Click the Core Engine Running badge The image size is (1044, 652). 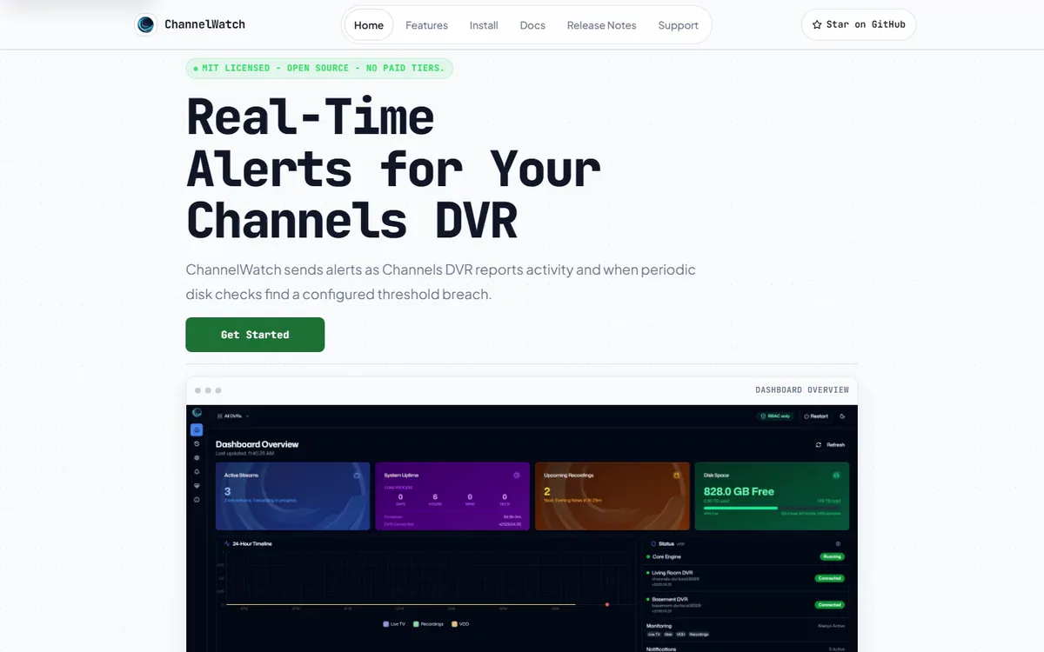(x=833, y=556)
